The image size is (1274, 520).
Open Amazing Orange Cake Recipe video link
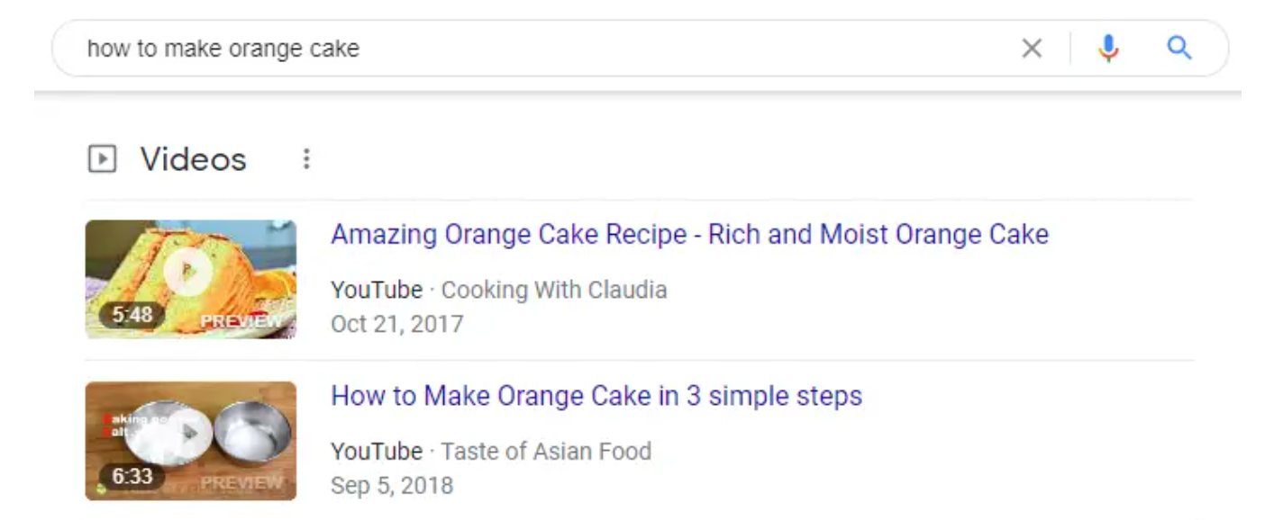pyautogui.click(x=689, y=235)
